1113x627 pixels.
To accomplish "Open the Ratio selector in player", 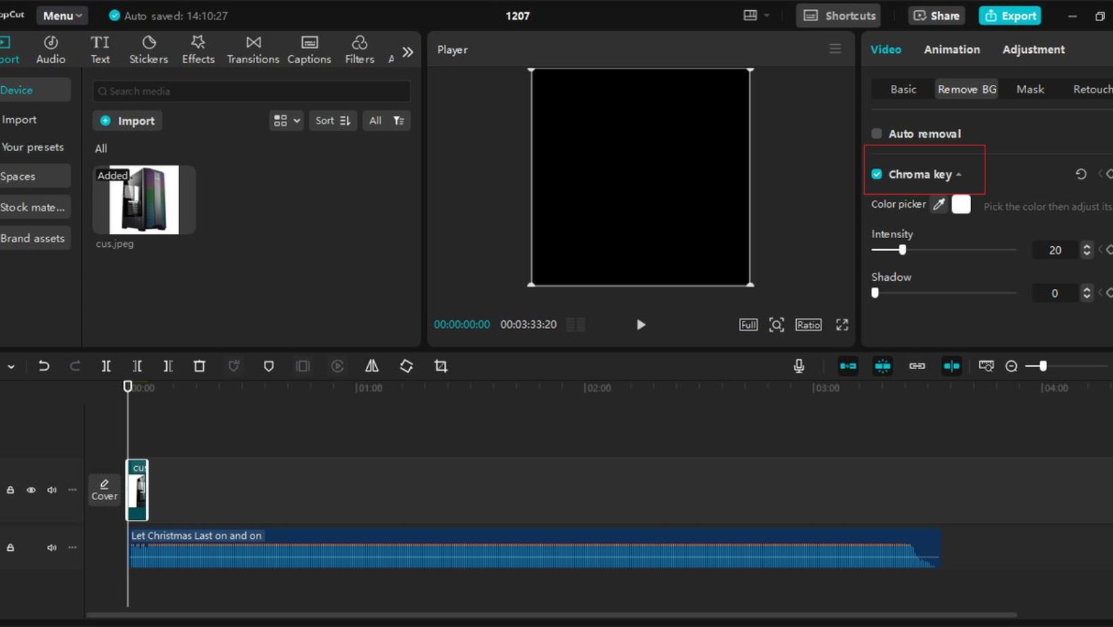I will (808, 325).
